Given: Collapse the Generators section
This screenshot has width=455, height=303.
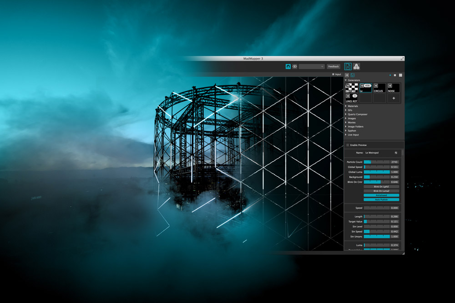Looking at the screenshot, I should (346, 80).
